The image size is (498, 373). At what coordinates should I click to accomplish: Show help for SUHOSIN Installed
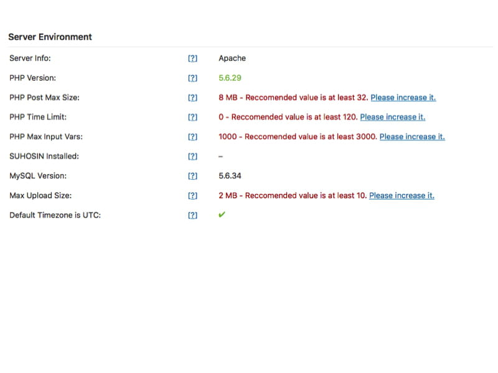click(x=192, y=157)
